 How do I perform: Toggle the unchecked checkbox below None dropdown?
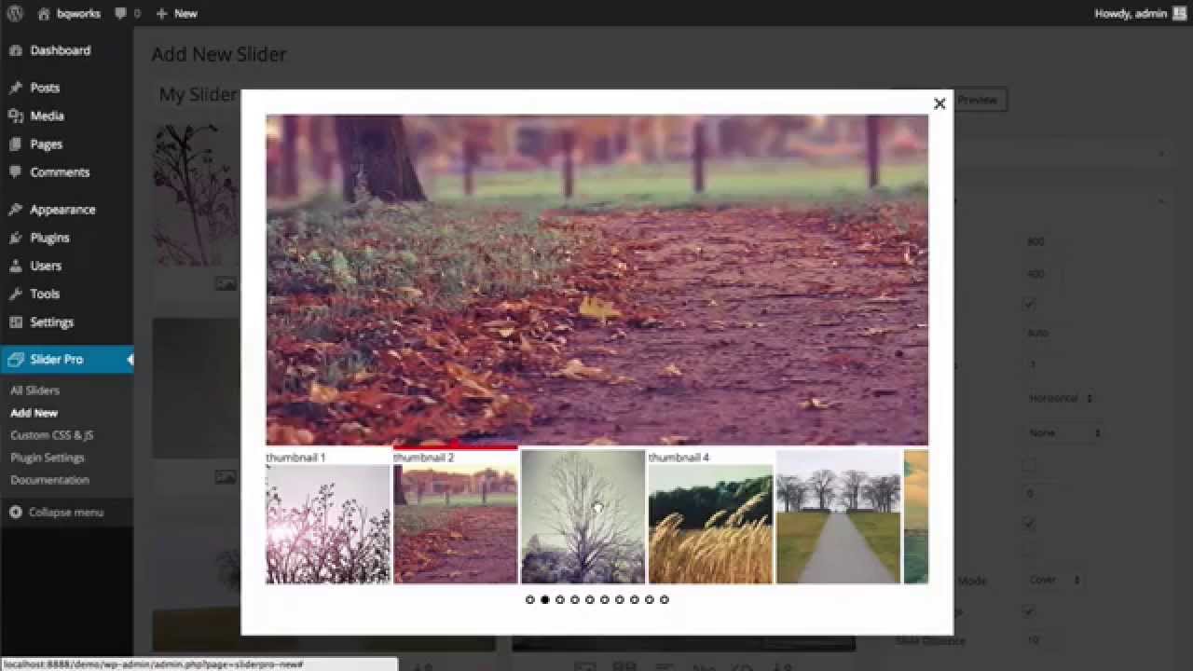(1029, 465)
